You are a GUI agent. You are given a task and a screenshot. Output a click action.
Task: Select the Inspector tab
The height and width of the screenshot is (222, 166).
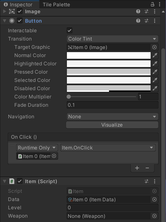click(x=18, y=4)
